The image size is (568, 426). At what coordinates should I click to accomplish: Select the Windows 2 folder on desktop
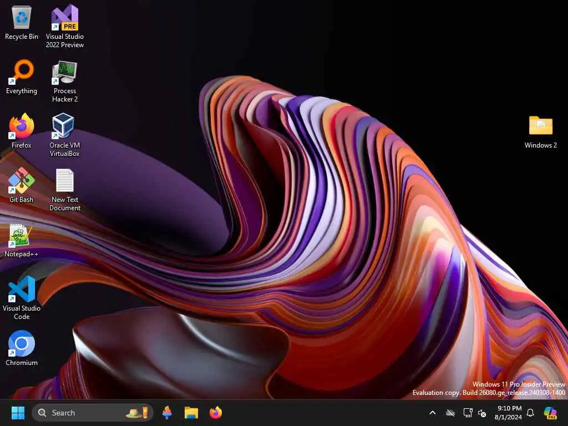540,132
